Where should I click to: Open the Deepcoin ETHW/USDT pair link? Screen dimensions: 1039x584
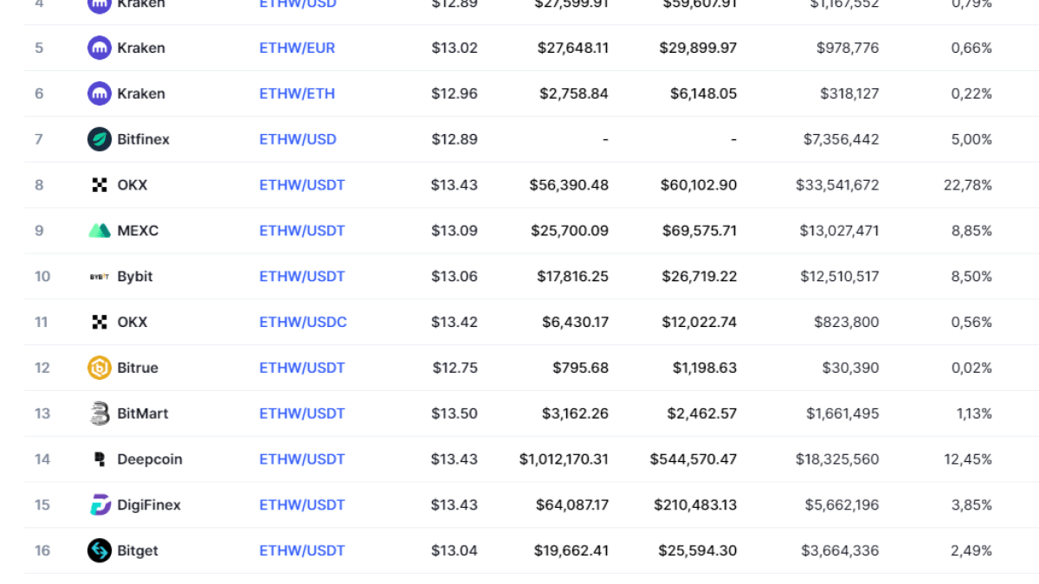click(x=302, y=459)
